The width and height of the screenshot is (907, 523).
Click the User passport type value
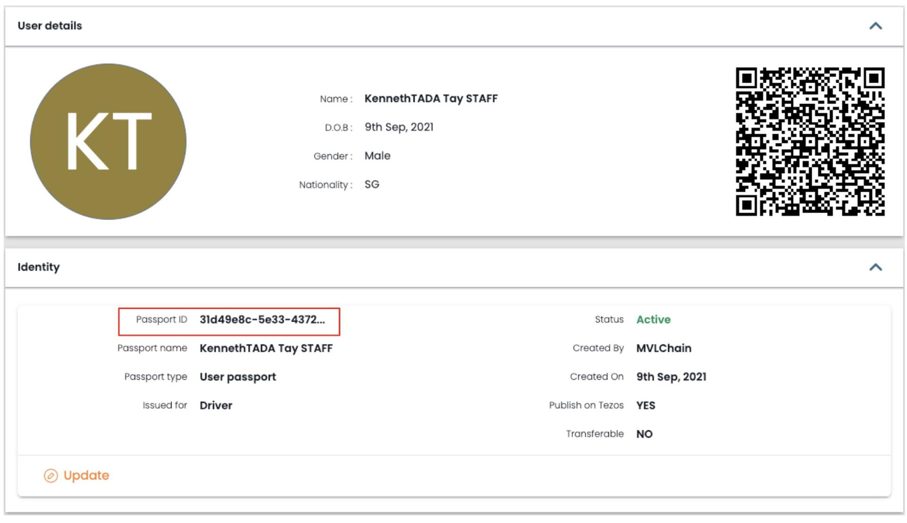click(x=238, y=377)
